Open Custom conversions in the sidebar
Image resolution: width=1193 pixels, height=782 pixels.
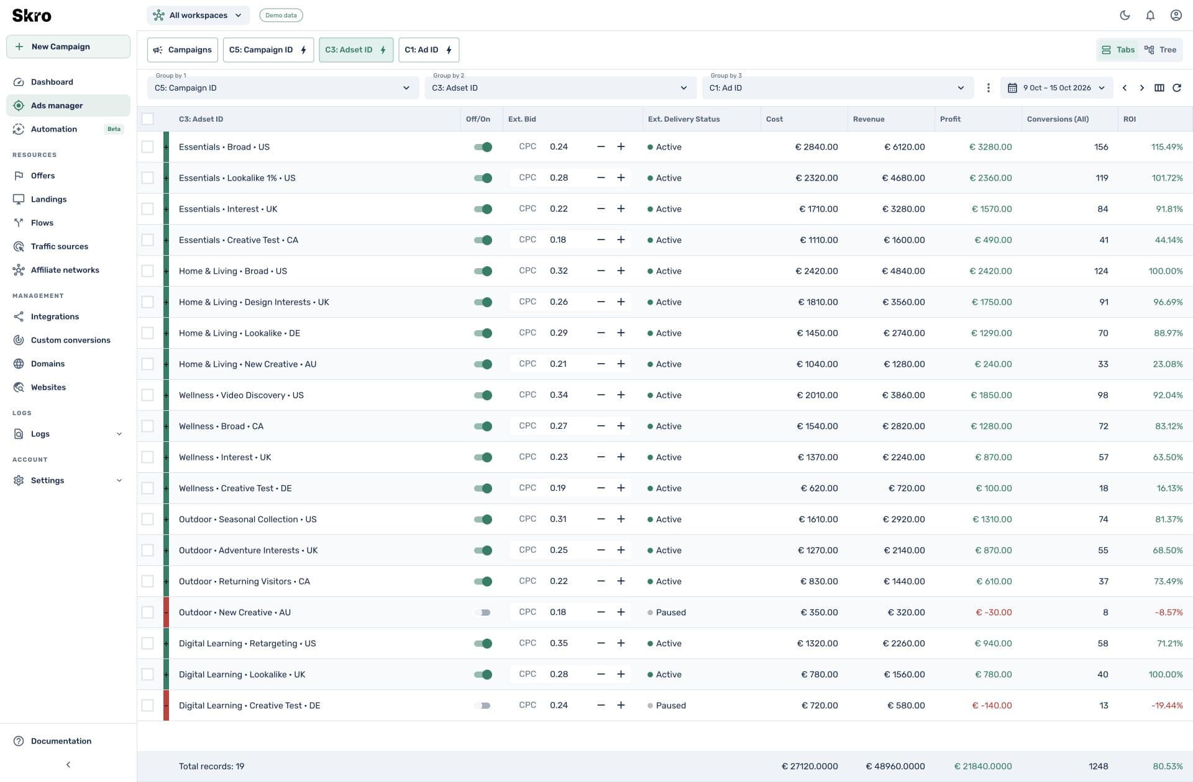(x=68, y=340)
